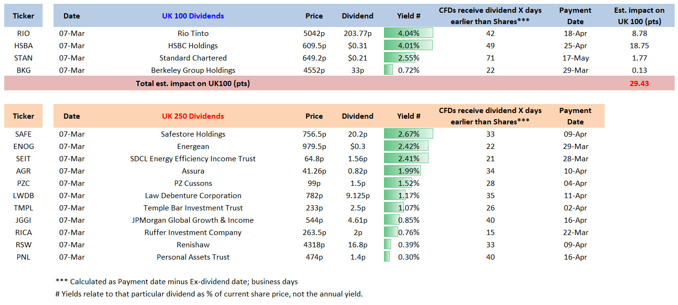This screenshot has height=305, width=678.
Task: Click the business days footnote starting '*** Calculated'
Action: pos(177,282)
